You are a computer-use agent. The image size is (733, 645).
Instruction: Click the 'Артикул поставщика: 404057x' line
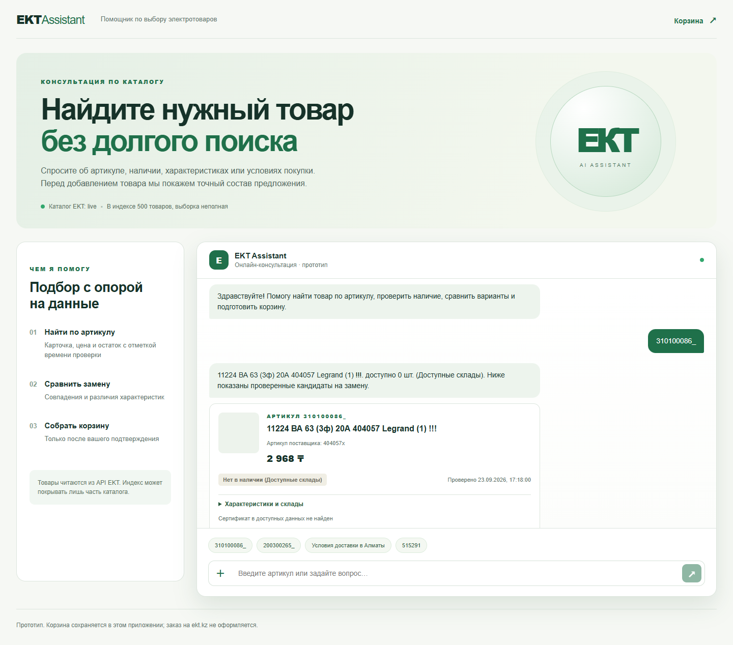click(306, 443)
